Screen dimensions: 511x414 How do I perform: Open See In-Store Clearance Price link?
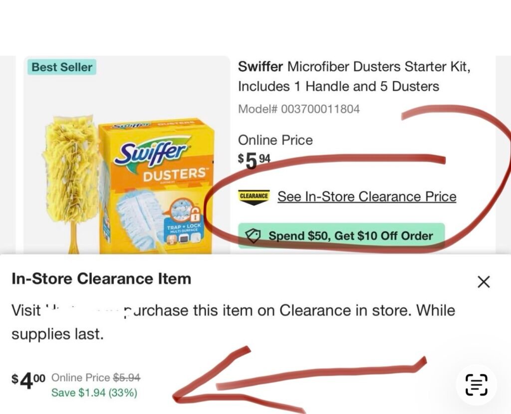pyautogui.click(x=367, y=197)
